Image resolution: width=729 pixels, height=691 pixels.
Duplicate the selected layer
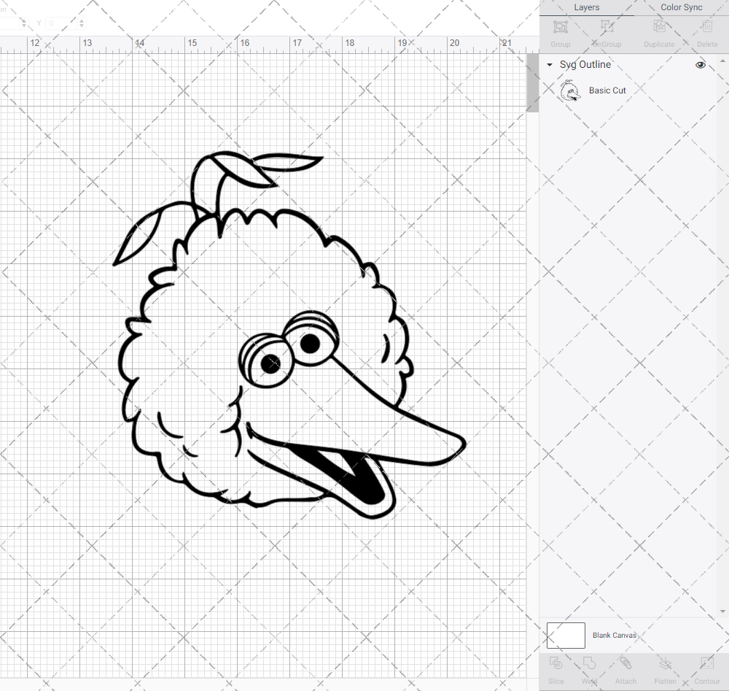tap(658, 32)
